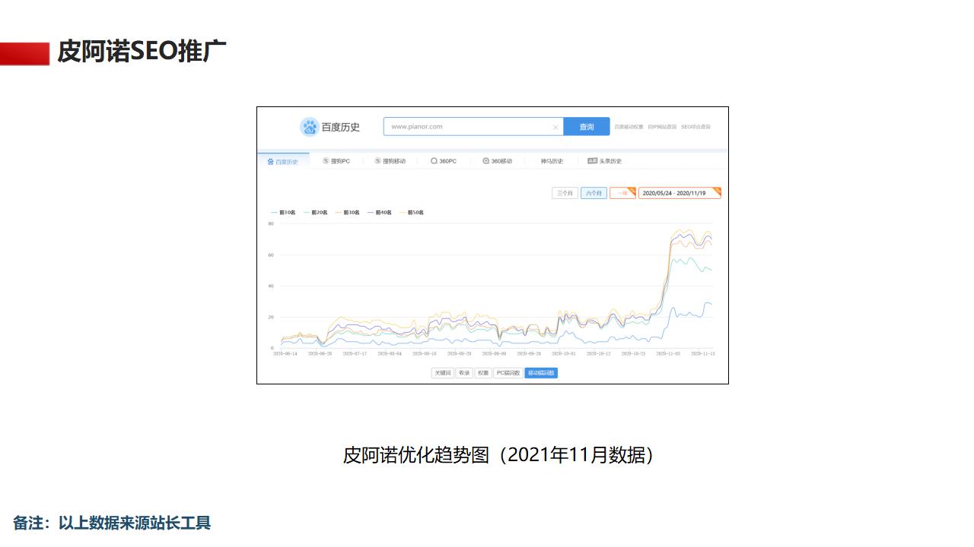Select the 百度历史 tab
This screenshot has height=547, width=974.
tap(283, 161)
